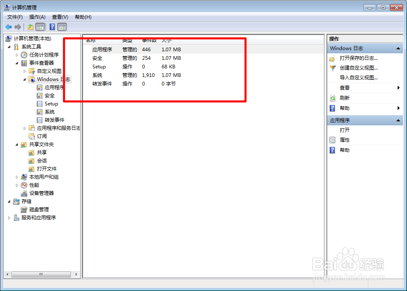Image resolution: width=407 pixels, height=291 pixels.
Task: Select the Setup log icon in tree
Action: (39, 104)
